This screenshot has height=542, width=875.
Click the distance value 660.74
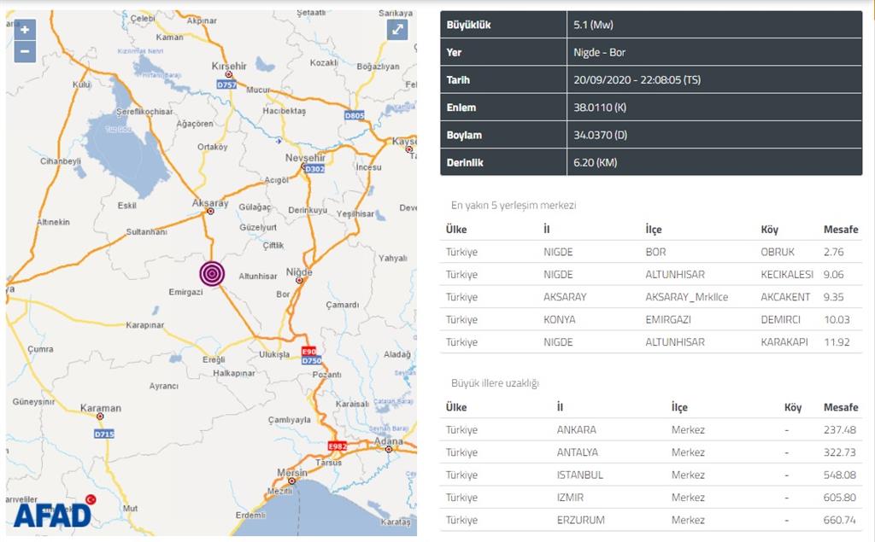tap(840, 520)
